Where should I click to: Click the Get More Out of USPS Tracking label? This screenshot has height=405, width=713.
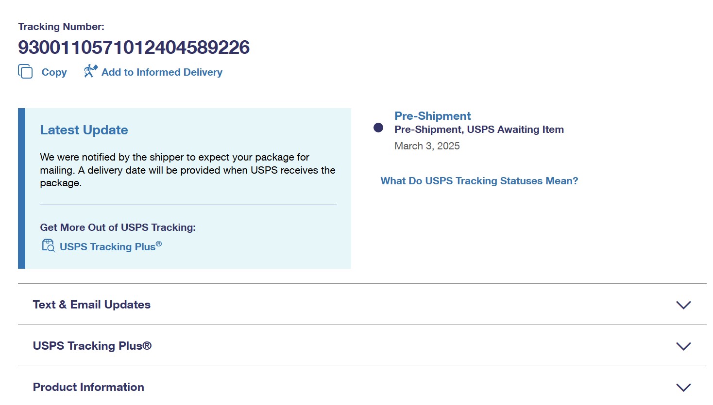coord(118,227)
